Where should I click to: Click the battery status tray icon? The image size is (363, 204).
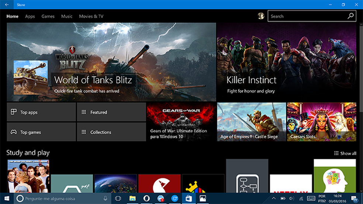(x=283, y=198)
